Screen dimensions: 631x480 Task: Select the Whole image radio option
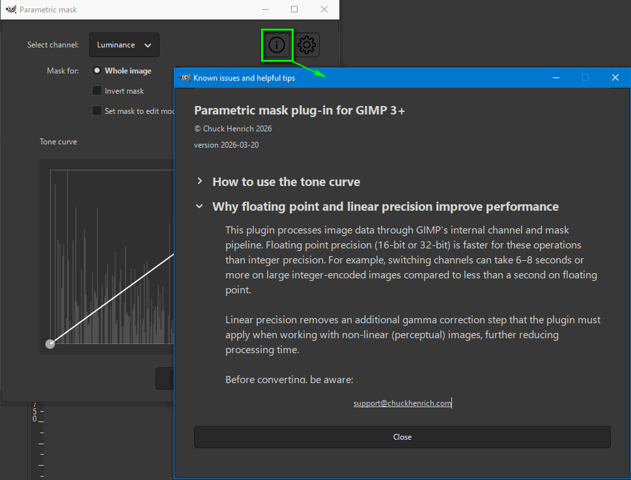point(98,71)
